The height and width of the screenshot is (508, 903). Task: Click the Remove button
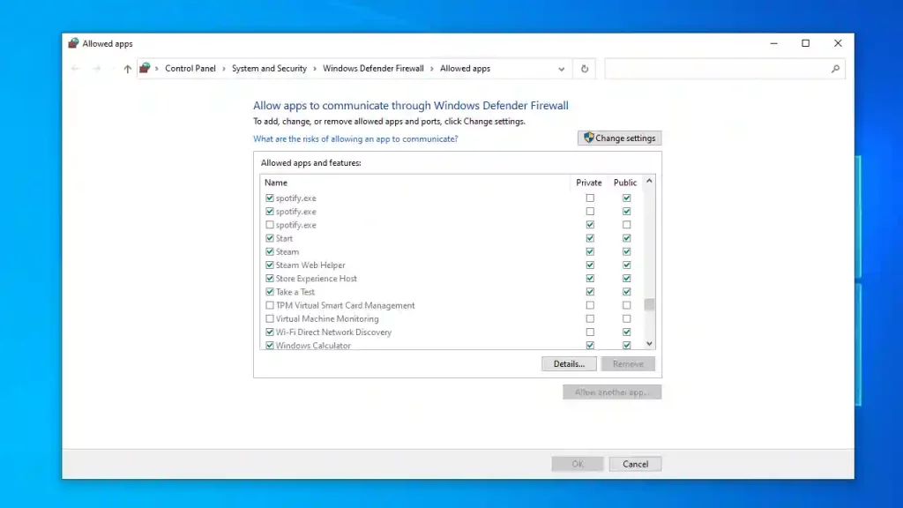tap(628, 364)
